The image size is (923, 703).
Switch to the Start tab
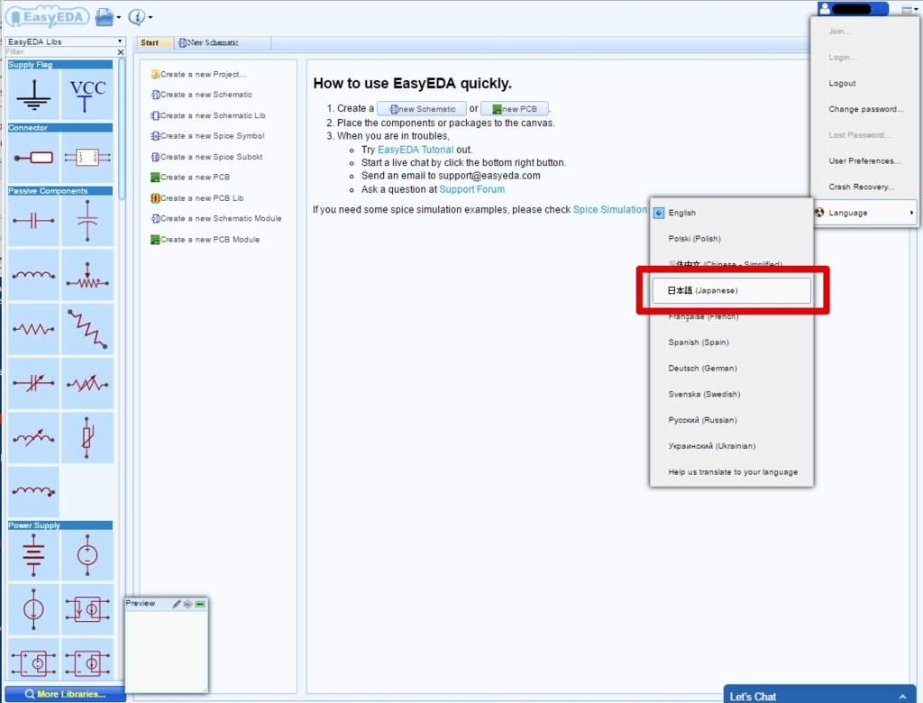(x=154, y=42)
